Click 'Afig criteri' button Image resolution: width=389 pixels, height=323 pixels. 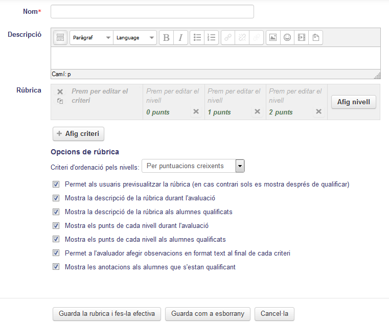pos(78,134)
